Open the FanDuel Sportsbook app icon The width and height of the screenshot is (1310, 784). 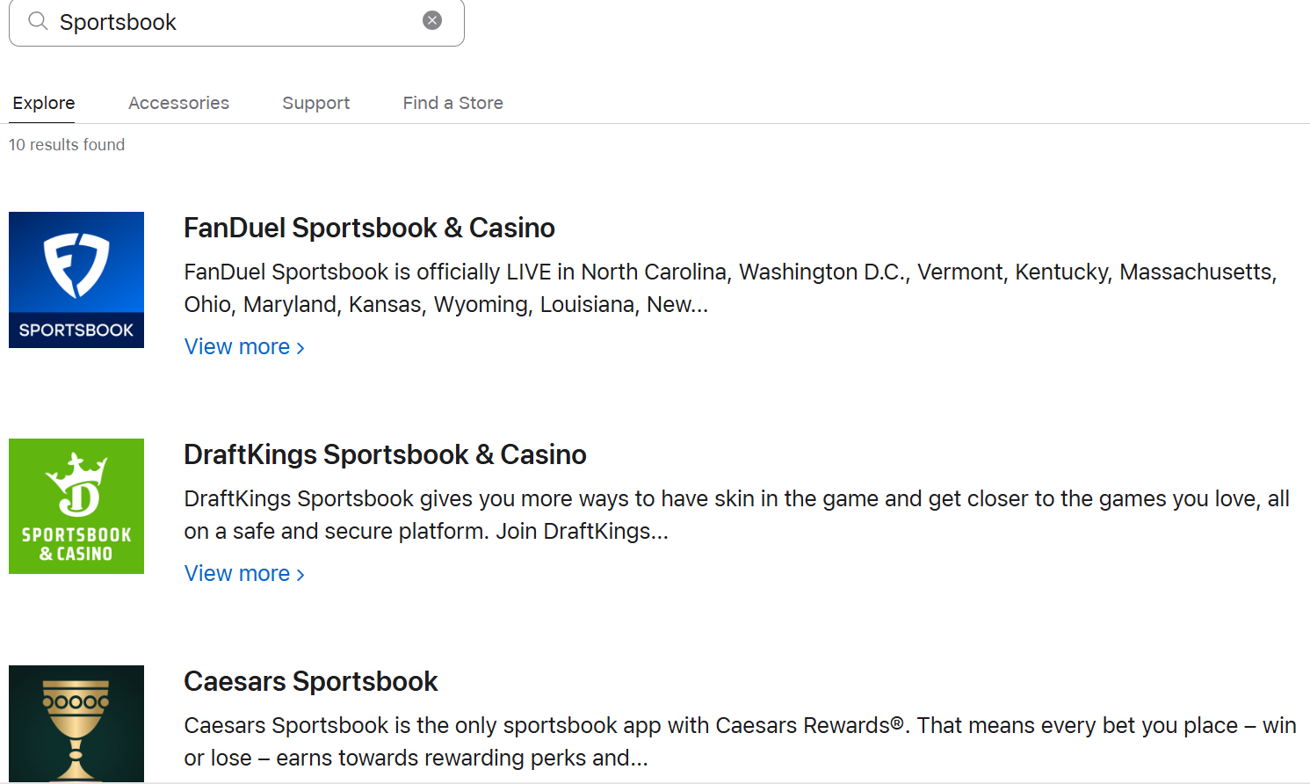click(76, 279)
